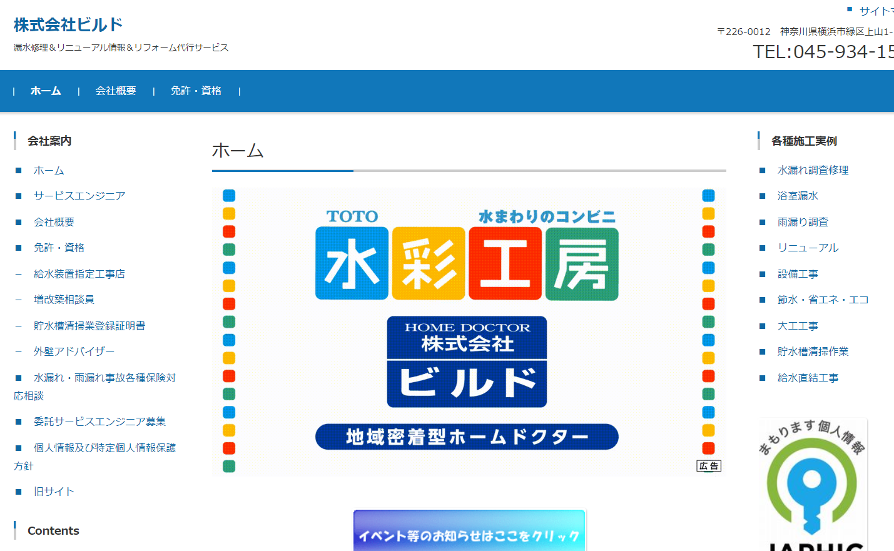
Task: Click the blue 水 tile in logo
Action: 352,263
